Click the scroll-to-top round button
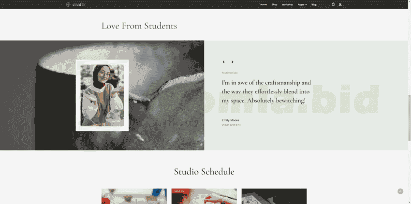The height and width of the screenshot is (204, 411). (x=400, y=191)
